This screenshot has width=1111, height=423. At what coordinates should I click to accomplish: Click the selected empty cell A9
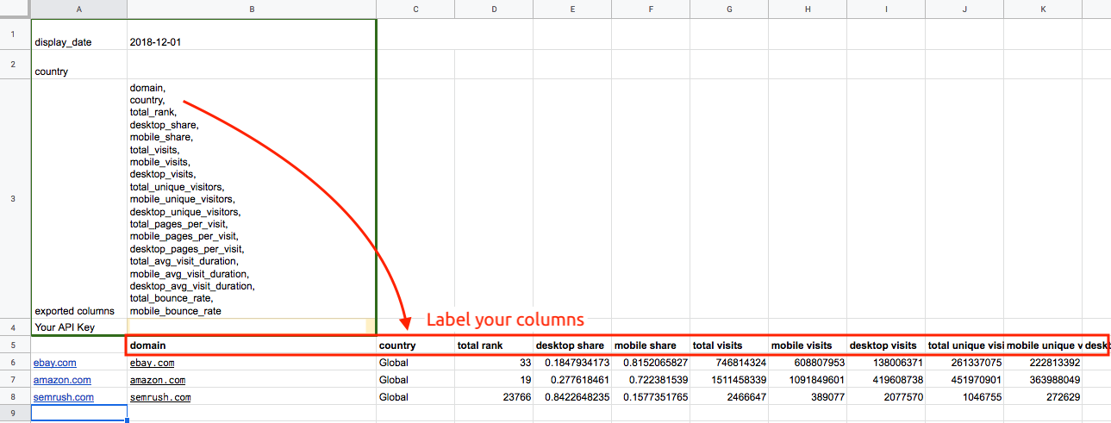(x=79, y=414)
